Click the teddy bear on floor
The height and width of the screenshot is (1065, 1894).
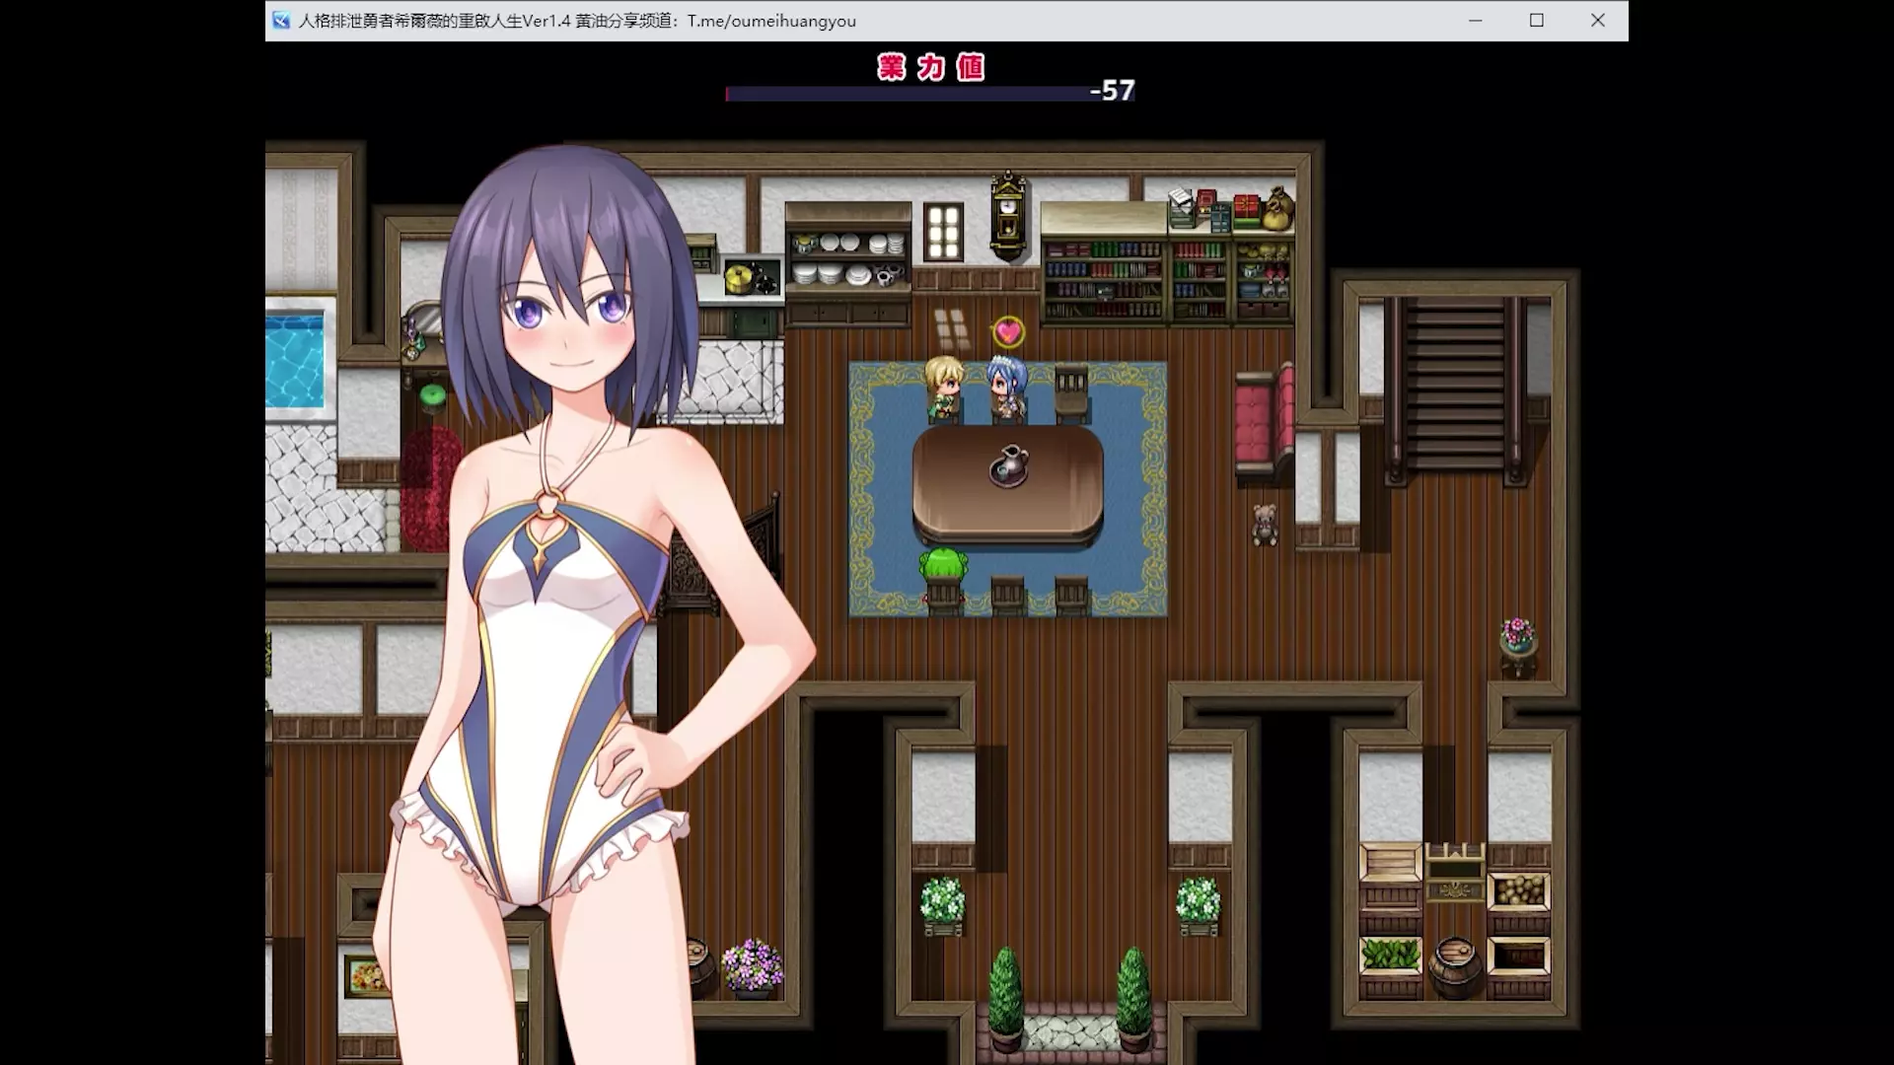(1265, 524)
